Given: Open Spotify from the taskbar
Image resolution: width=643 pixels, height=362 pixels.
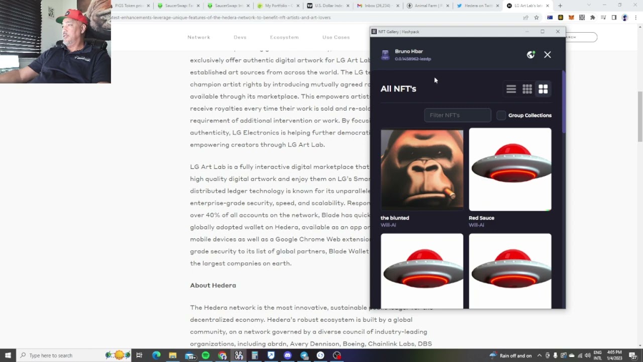Looking at the screenshot, I should [205, 355].
